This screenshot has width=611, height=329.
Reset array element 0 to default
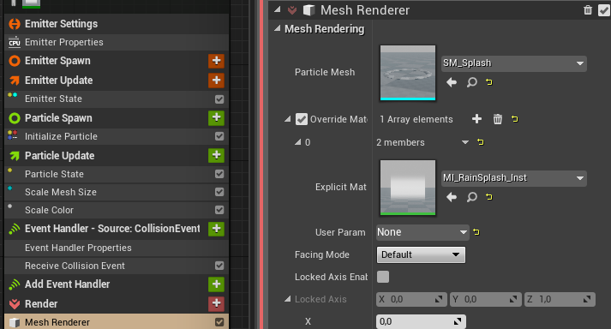tap(481, 142)
